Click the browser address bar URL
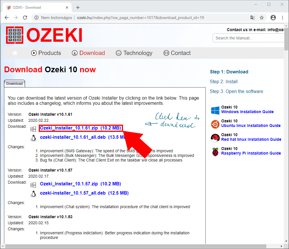 (x=140, y=18)
